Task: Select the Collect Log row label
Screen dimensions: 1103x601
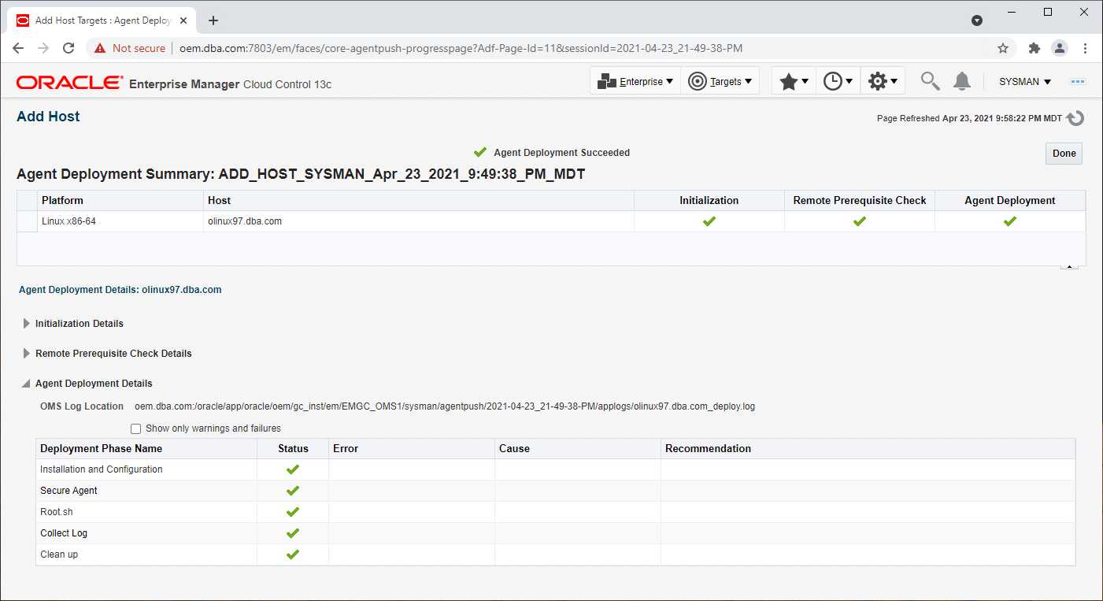Action: pyautogui.click(x=64, y=533)
